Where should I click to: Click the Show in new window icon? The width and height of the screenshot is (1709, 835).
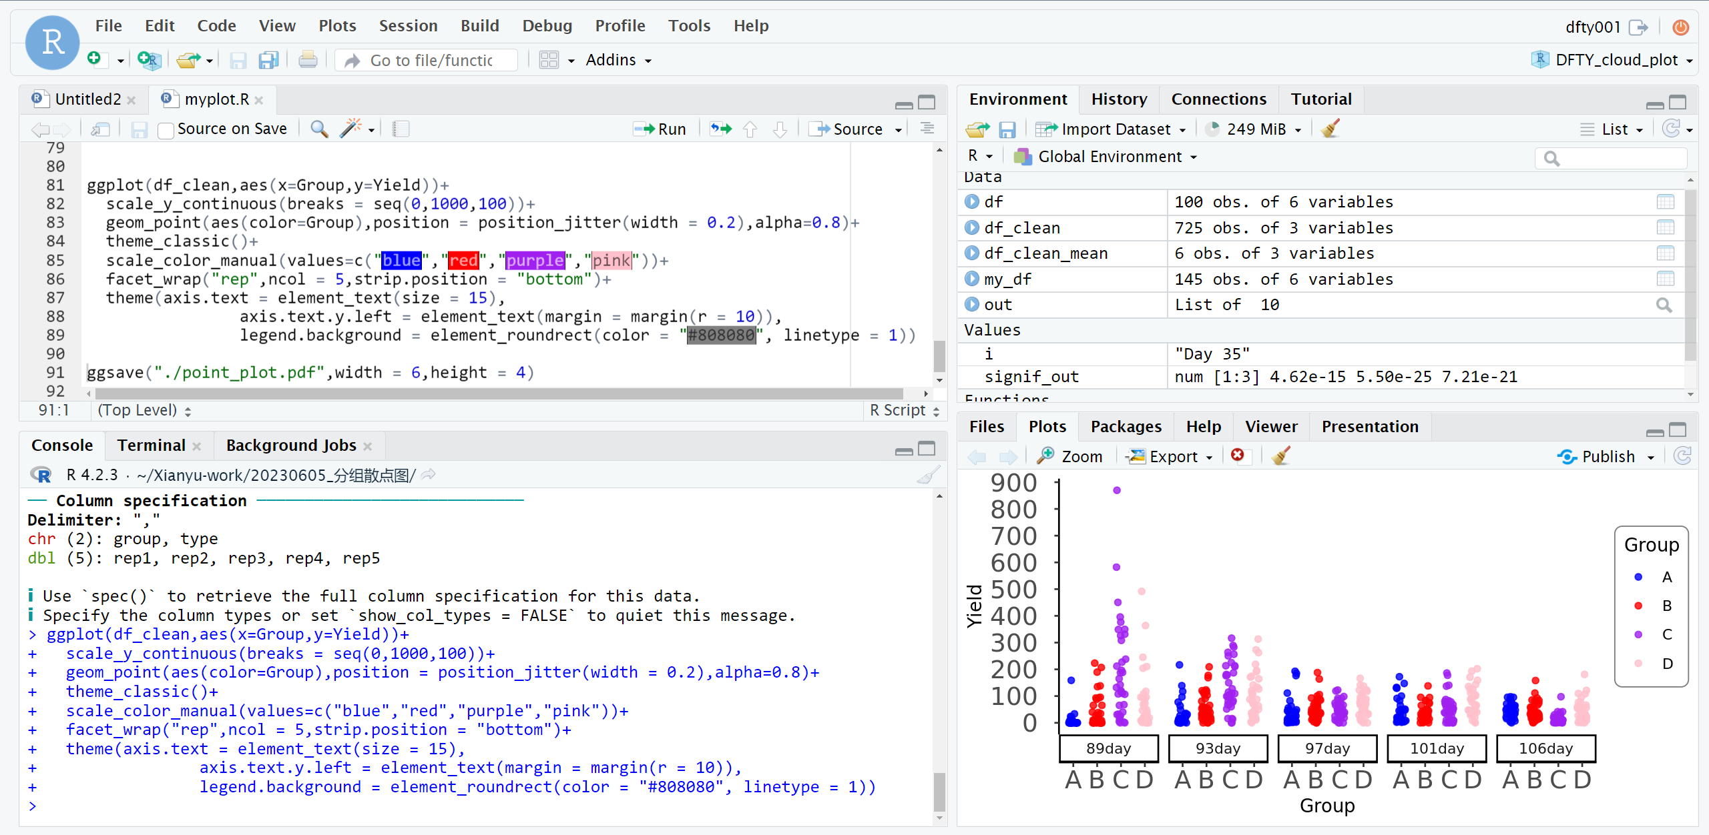point(100,129)
